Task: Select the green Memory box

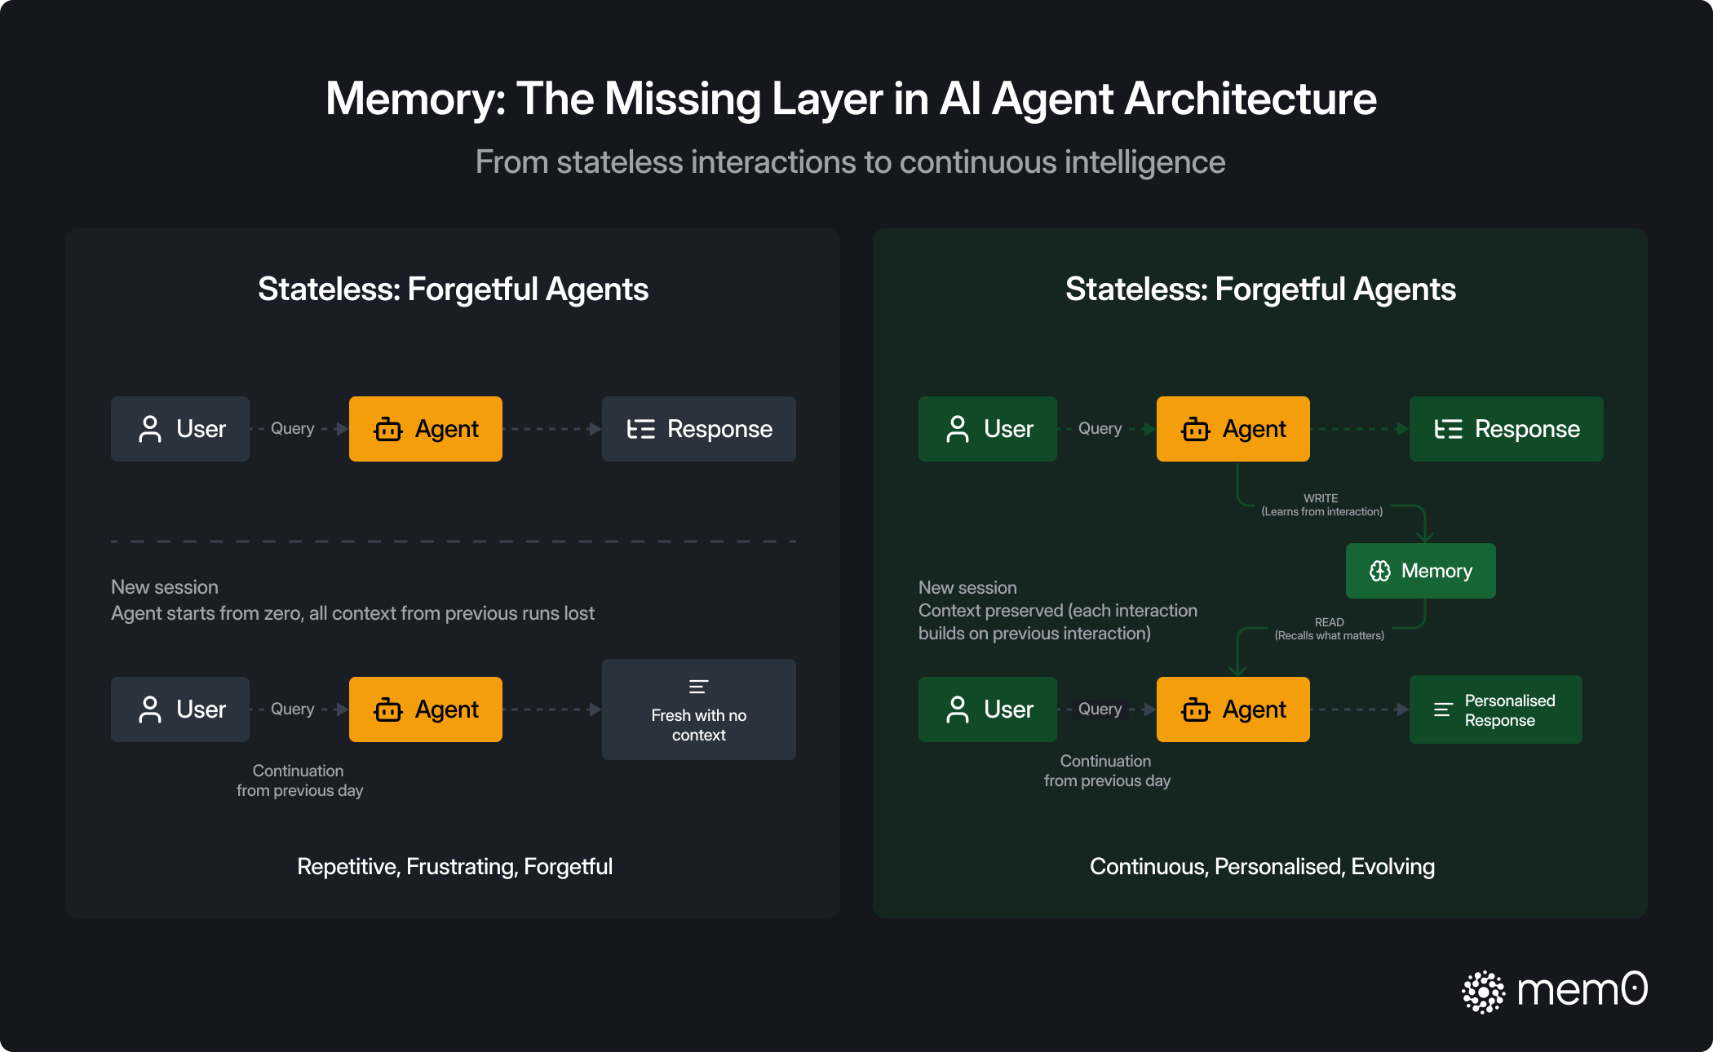Action: click(1420, 571)
